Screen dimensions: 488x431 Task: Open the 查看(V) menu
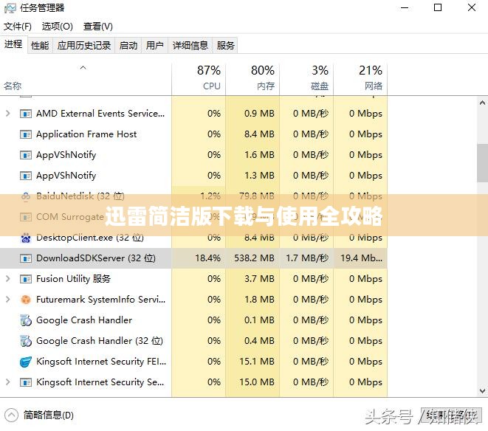tap(98, 27)
